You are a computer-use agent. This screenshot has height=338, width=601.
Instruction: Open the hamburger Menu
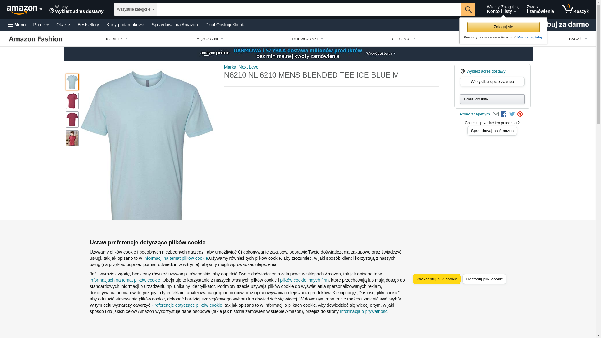[17, 25]
